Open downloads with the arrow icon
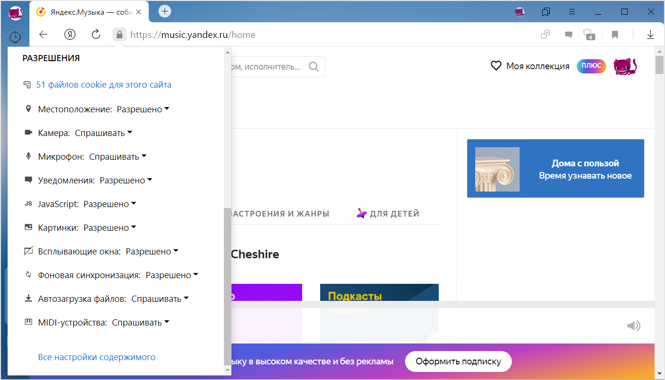Viewport: 665px width, 380px height. point(650,35)
